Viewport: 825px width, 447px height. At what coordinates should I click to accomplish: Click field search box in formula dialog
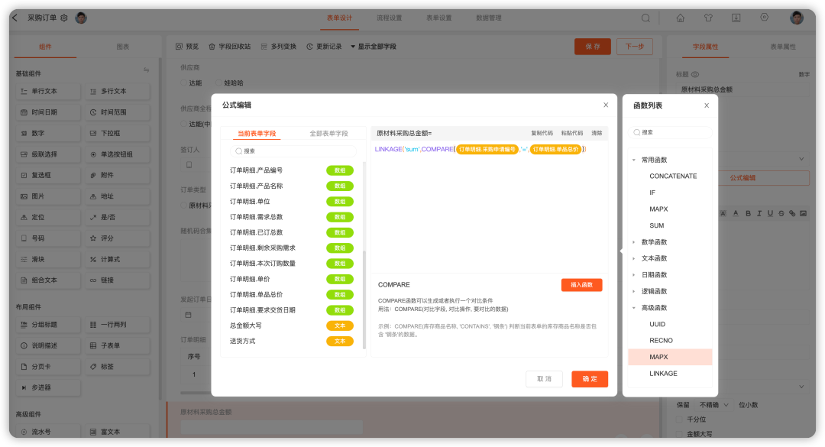293,151
